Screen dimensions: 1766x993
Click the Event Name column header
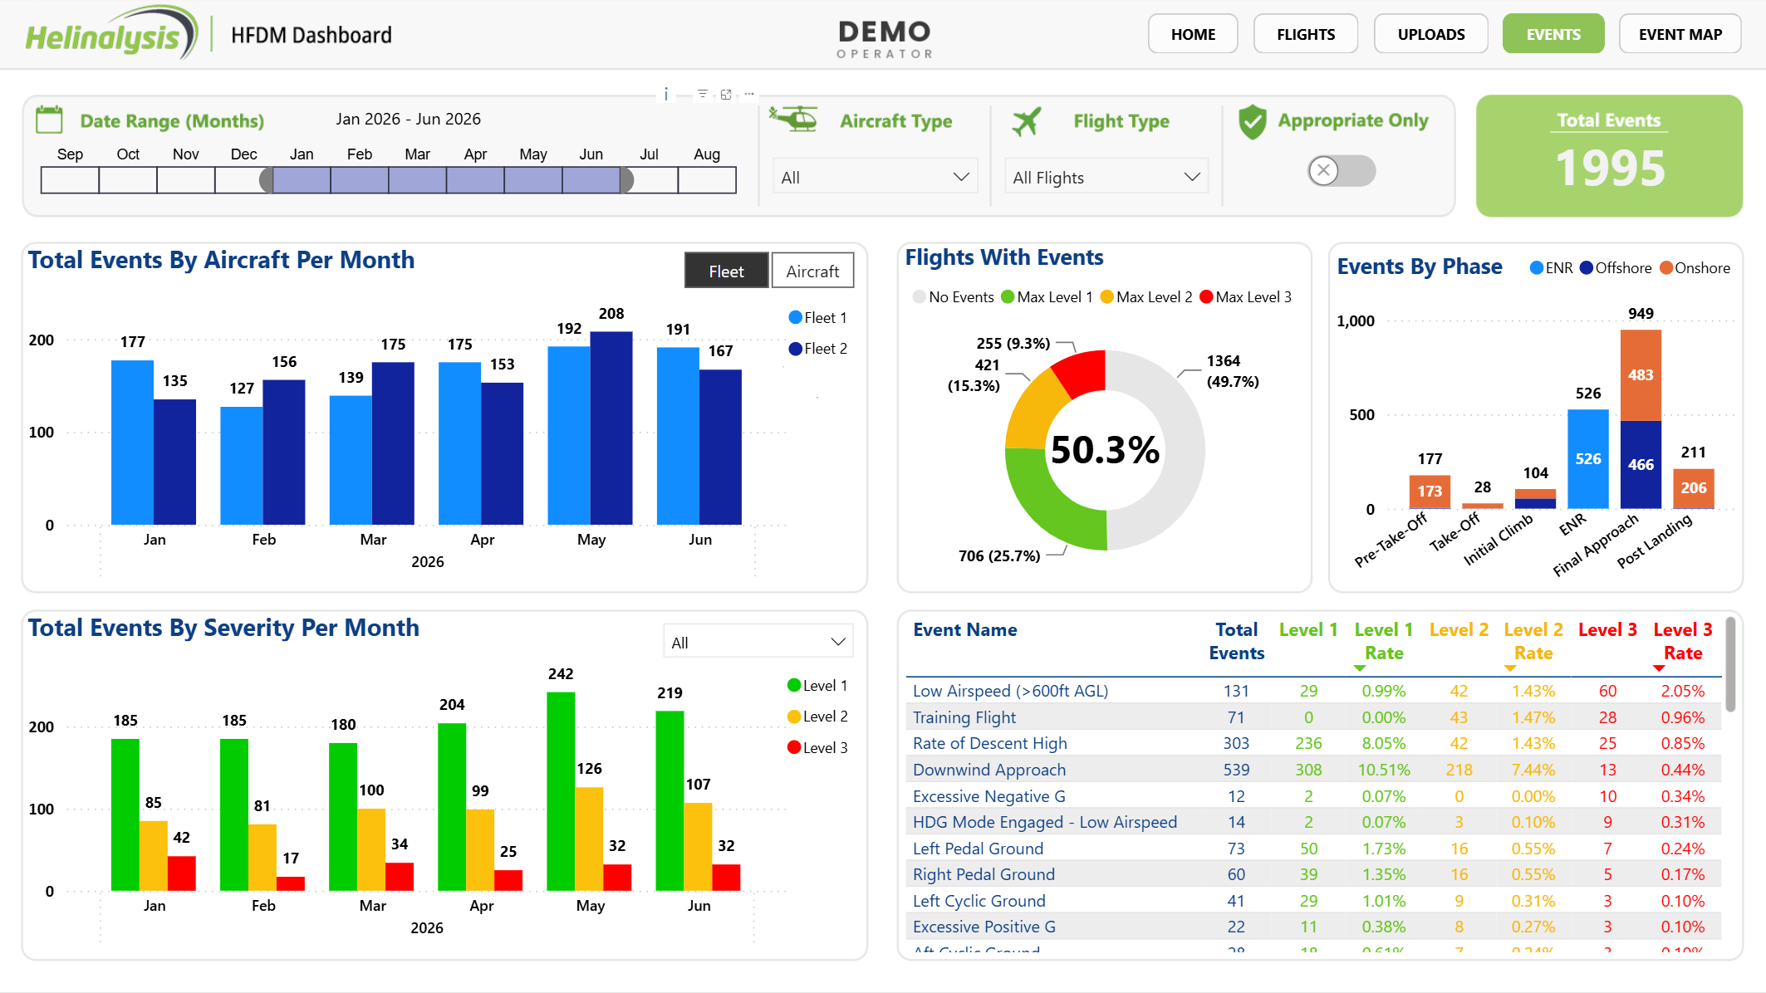(964, 629)
